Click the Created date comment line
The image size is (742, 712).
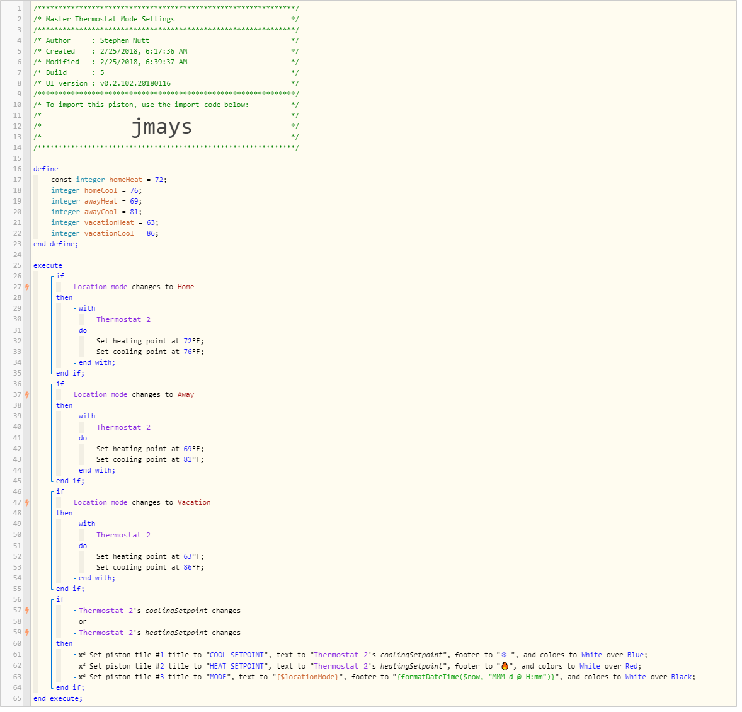tap(166, 51)
